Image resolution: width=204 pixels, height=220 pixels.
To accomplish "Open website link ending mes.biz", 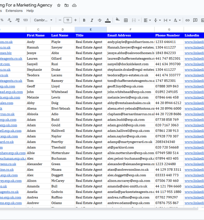I will 6,53.
